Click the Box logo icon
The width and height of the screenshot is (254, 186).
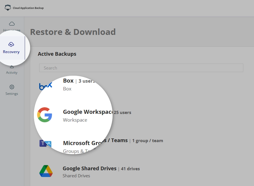[x=45, y=86]
